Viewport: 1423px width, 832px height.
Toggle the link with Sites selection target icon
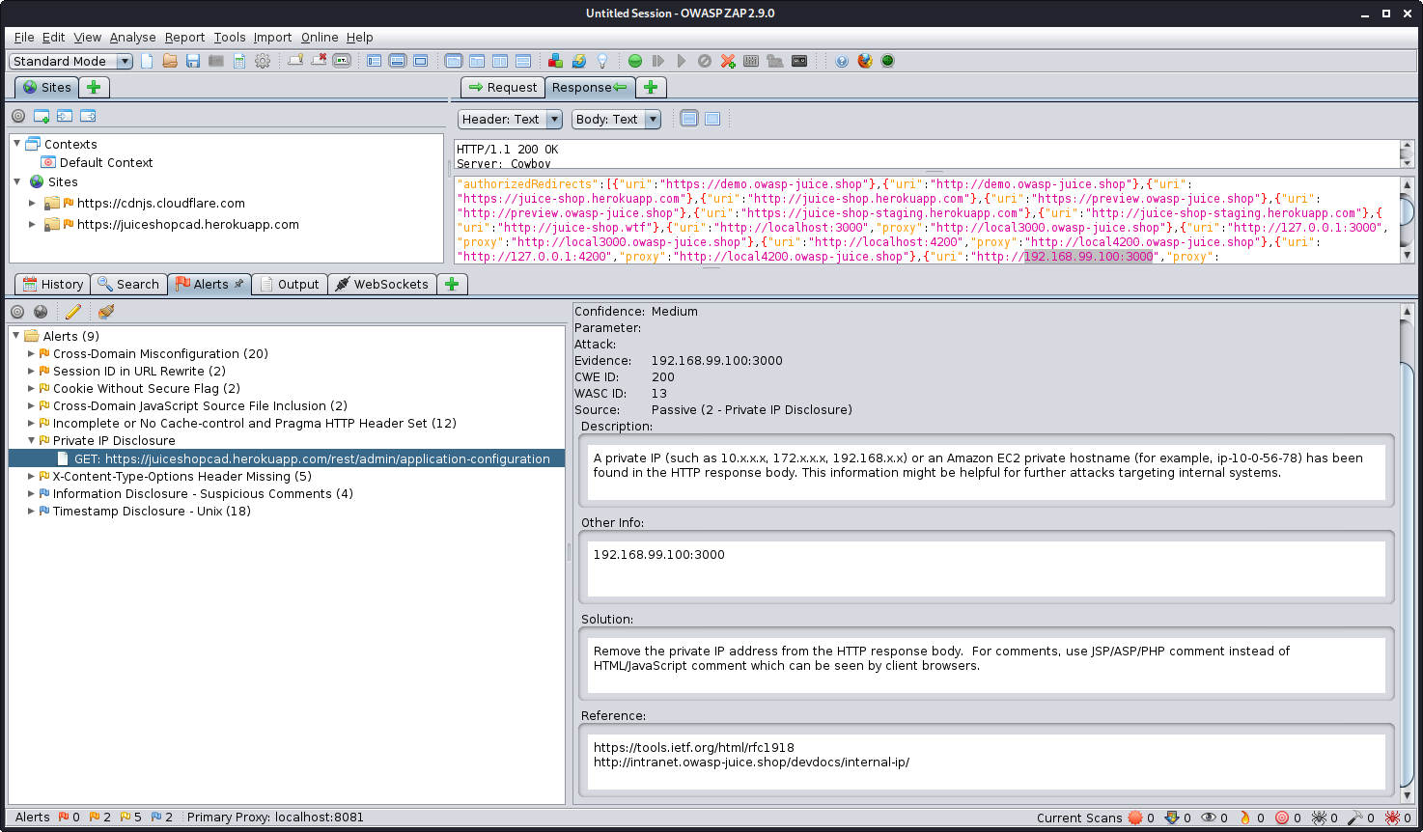(x=17, y=312)
